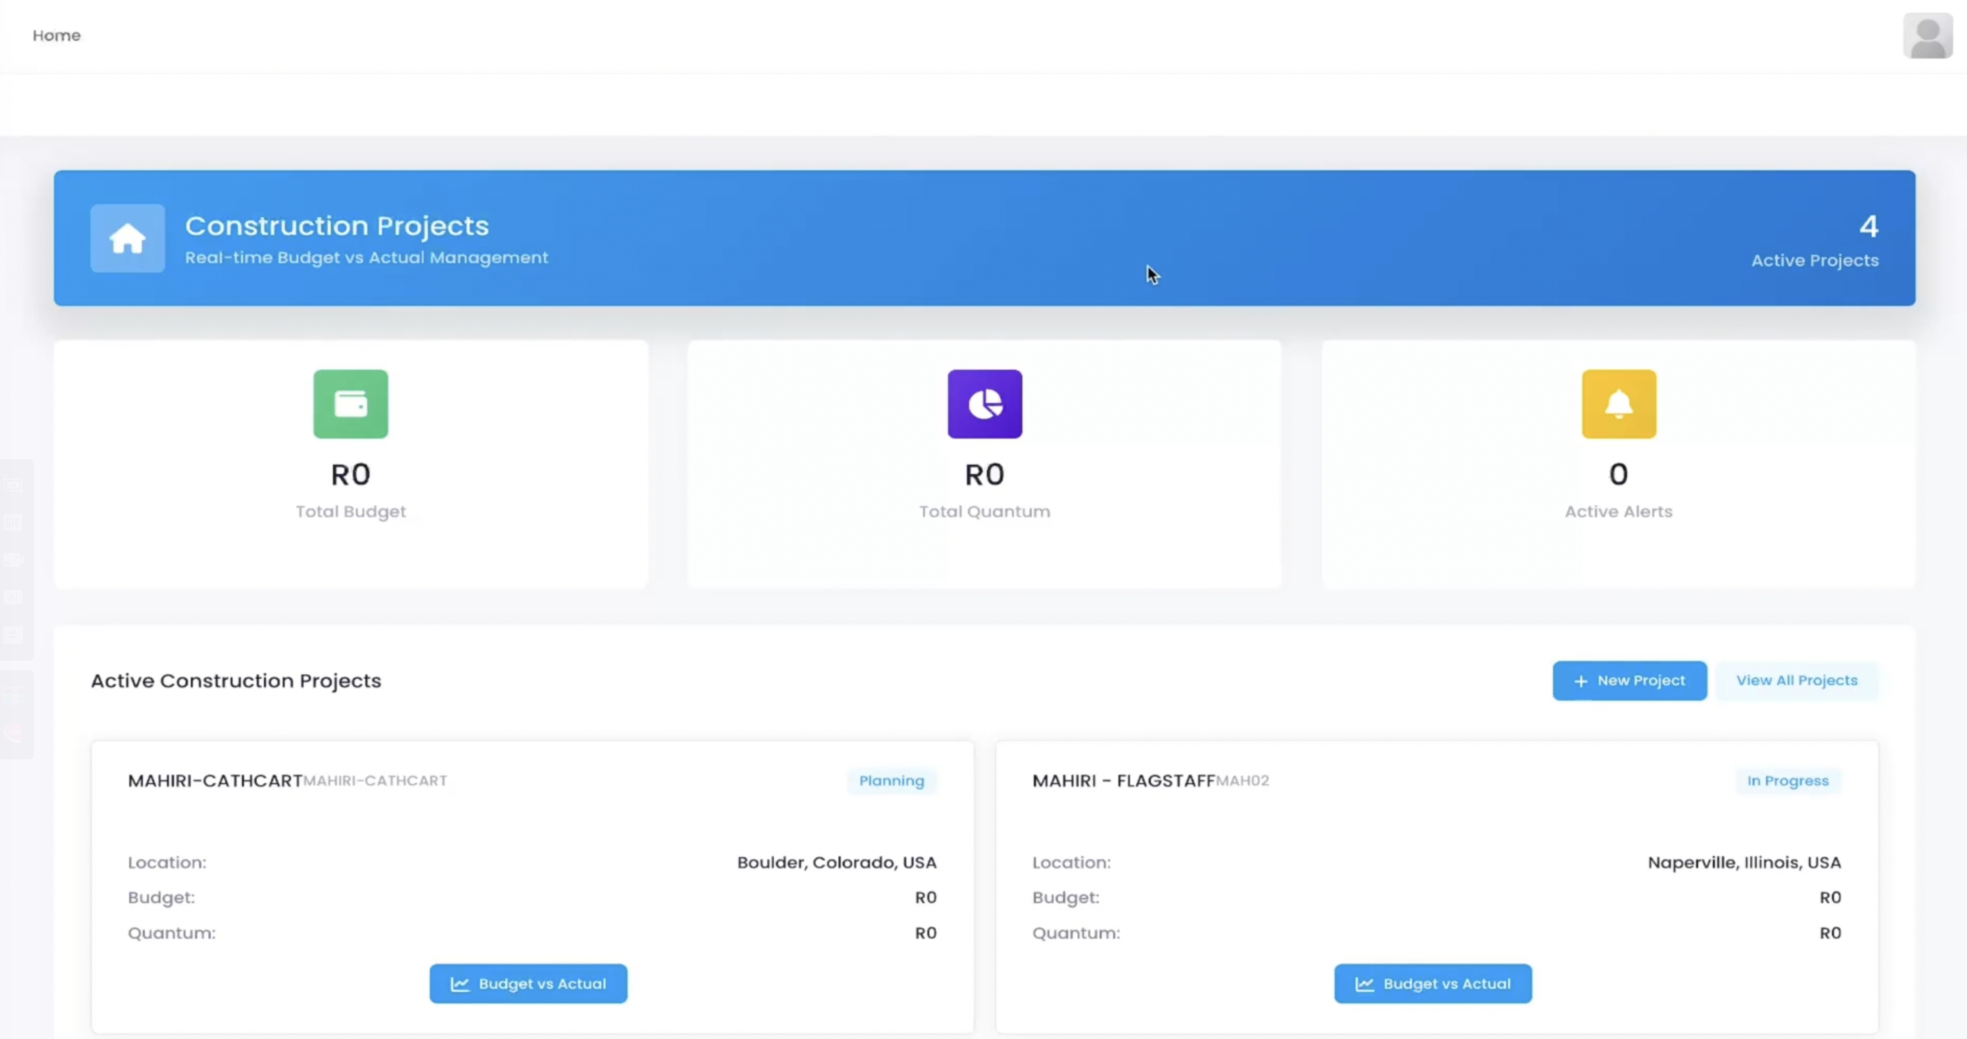Click the yellow bell Active Alerts icon
The image size is (1967, 1039).
1618,404
